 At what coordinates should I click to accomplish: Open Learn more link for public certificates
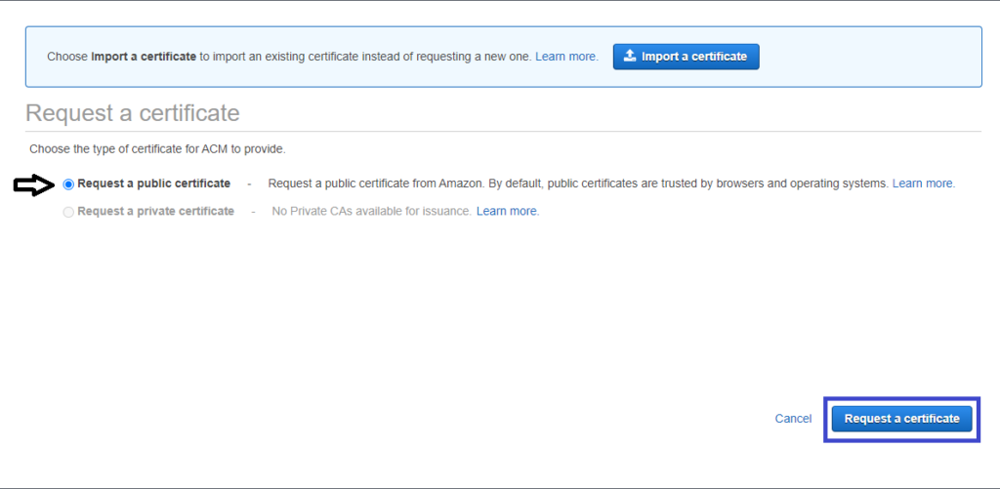click(x=924, y=183)
